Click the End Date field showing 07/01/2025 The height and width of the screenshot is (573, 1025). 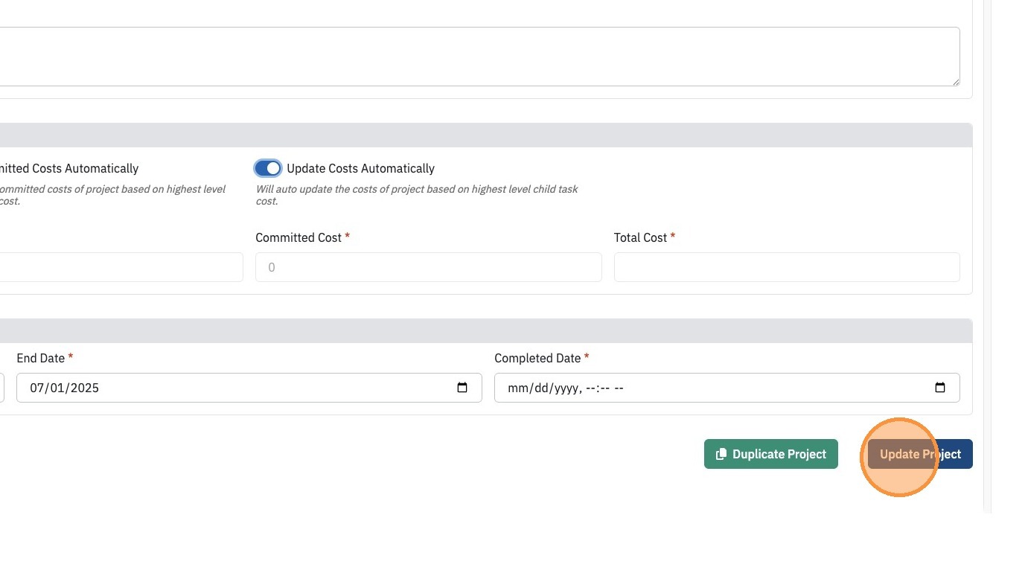click(249, 388)
